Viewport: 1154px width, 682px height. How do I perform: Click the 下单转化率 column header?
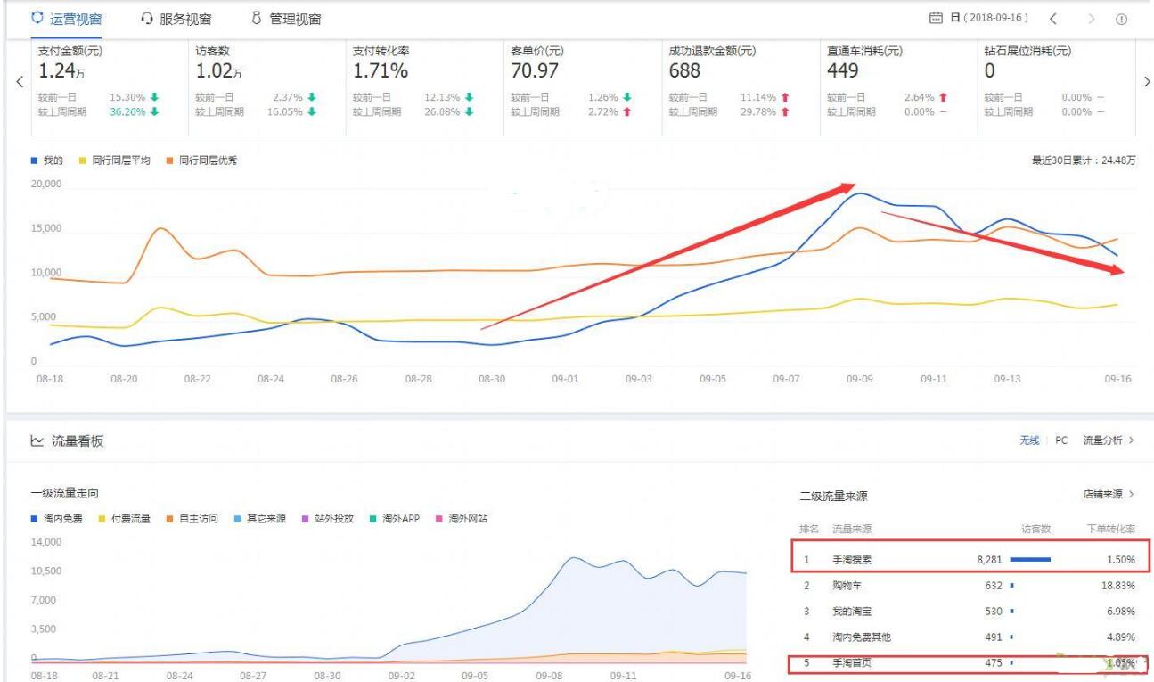pos(1110,530)
